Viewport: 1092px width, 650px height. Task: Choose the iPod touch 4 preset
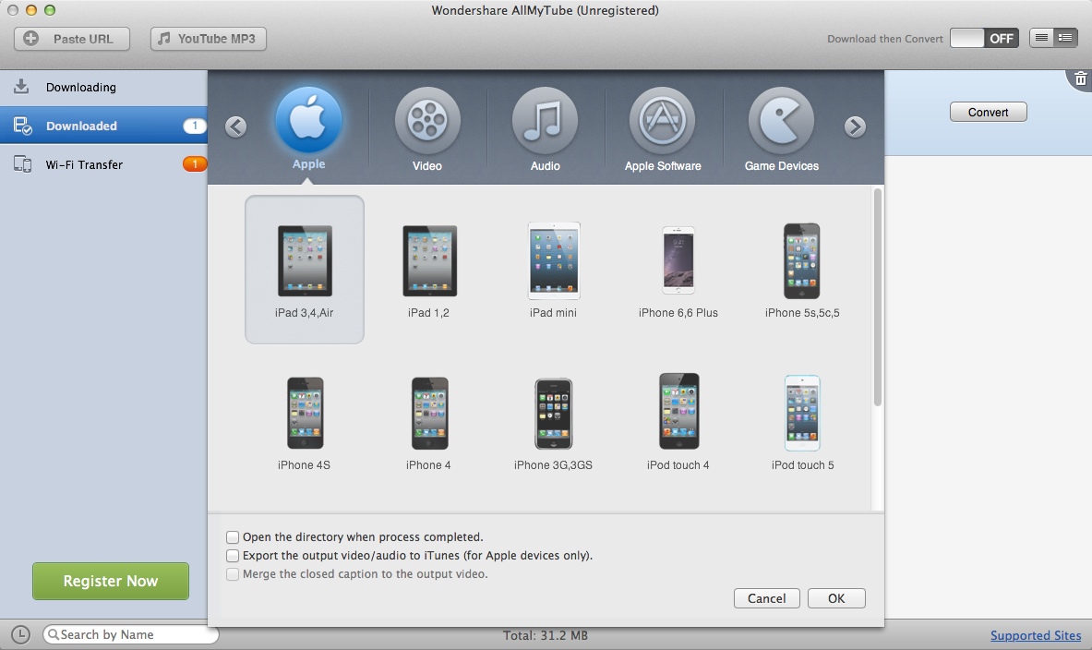[x=678, y=423]
